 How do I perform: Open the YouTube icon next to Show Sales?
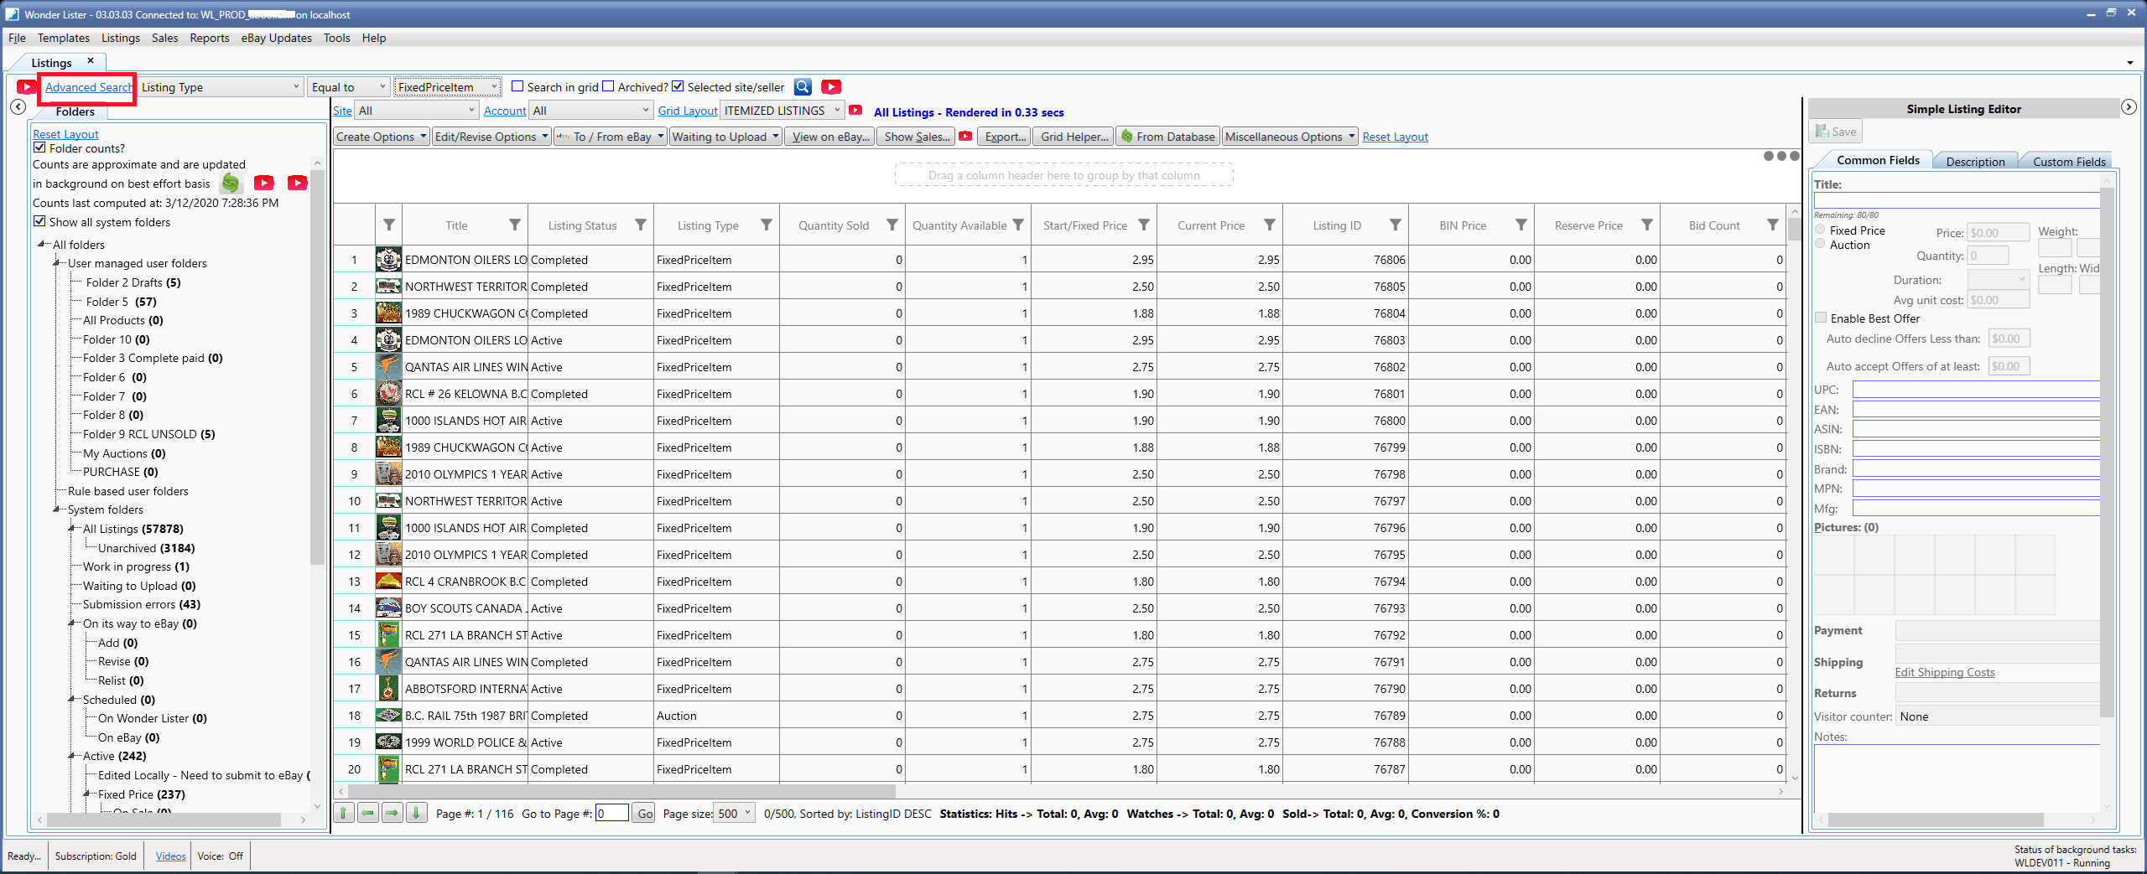click(x=965, y=137)
